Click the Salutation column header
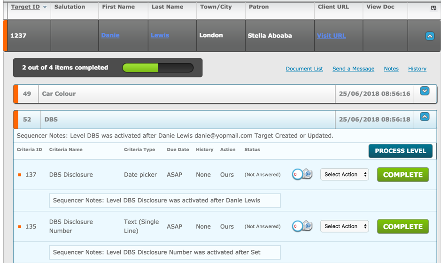Screen dimensions: 441x263 point(70,7)
